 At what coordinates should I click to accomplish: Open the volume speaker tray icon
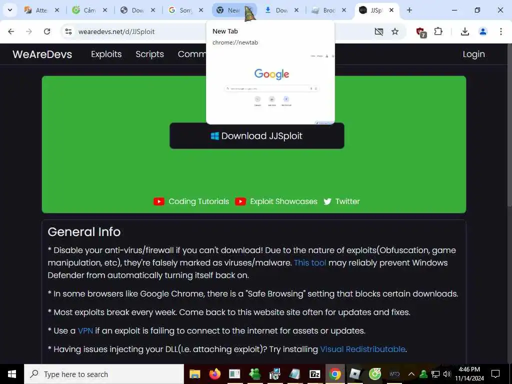[447, 374]
